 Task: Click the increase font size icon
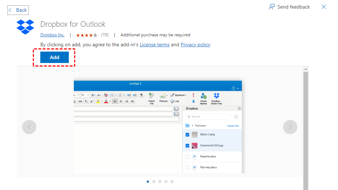pyautogui.click(x=93, y=95)
